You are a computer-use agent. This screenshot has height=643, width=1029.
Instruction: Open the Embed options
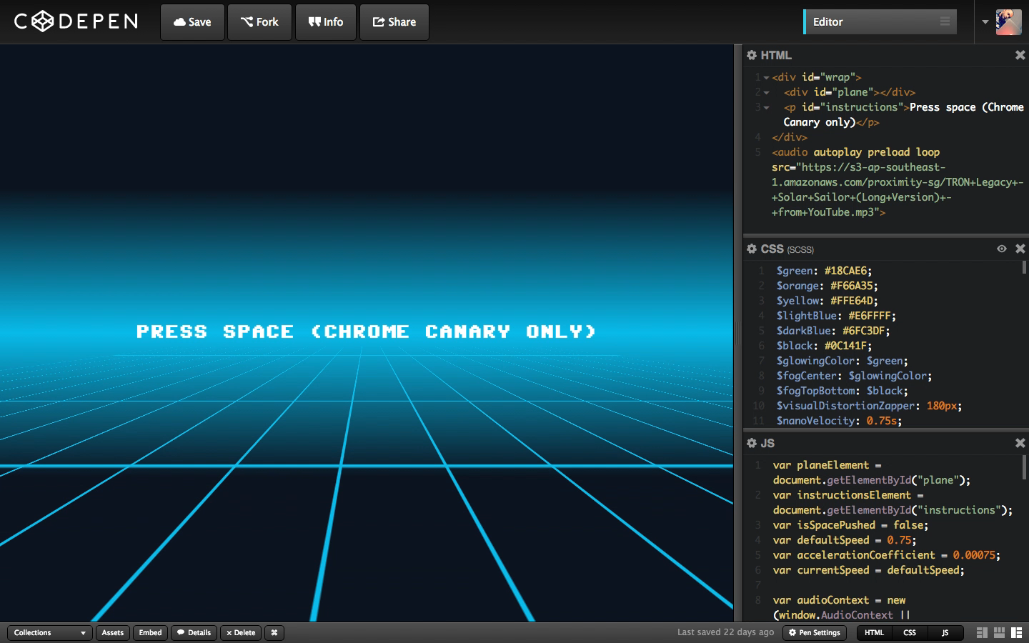click(x=150, y=632)
